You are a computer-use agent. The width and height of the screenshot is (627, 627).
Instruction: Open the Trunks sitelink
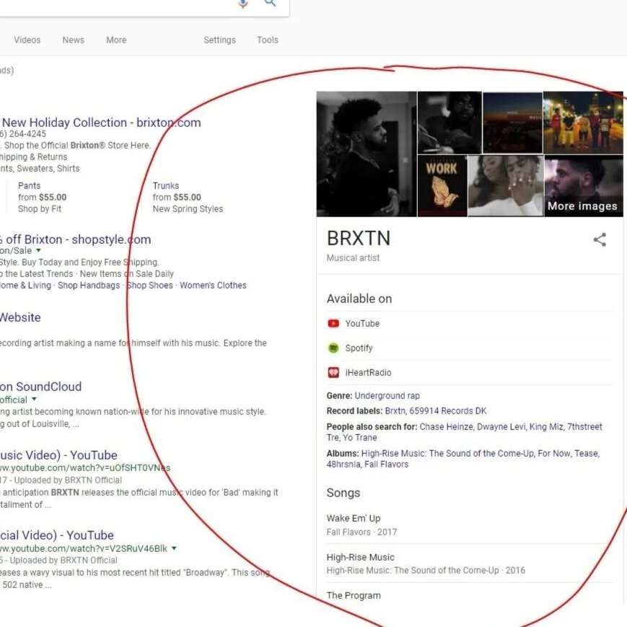coord(165,185)
